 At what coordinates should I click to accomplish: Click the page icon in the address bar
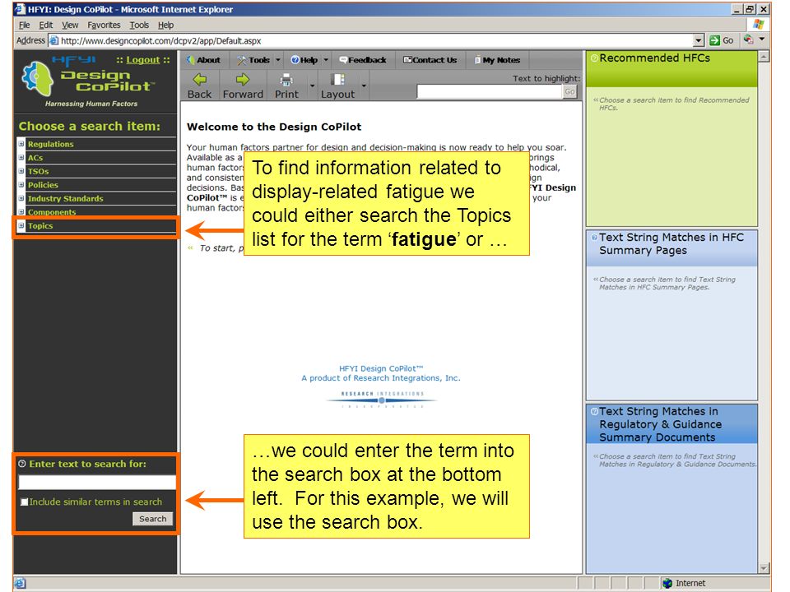click(x=53, y=40)
